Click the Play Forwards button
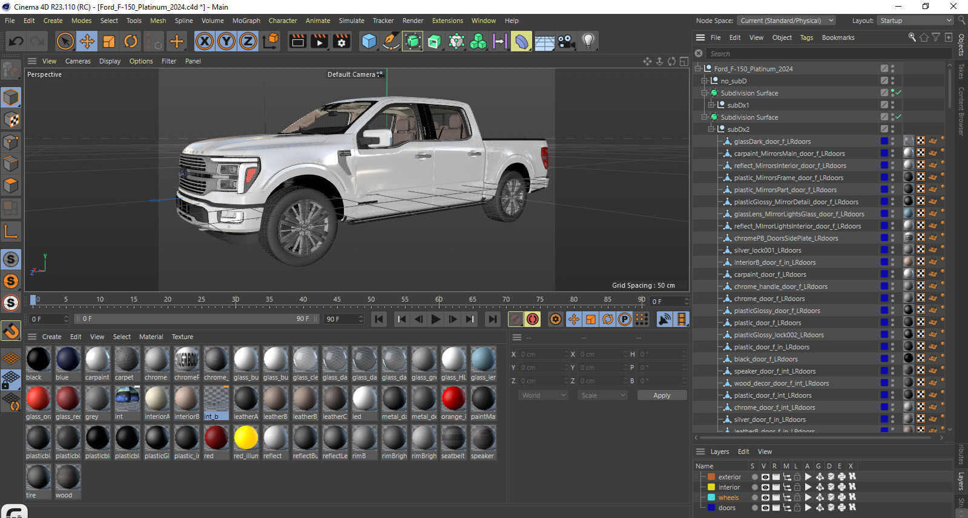 tap(435, 319)
